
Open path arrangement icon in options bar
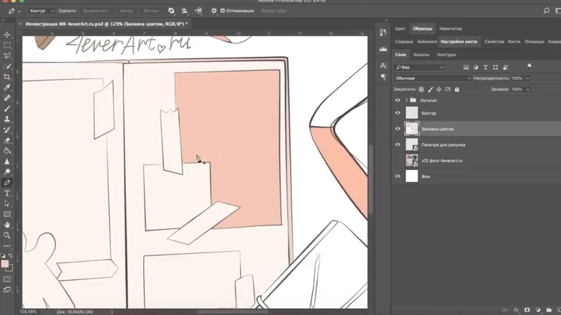coord(199,10)
